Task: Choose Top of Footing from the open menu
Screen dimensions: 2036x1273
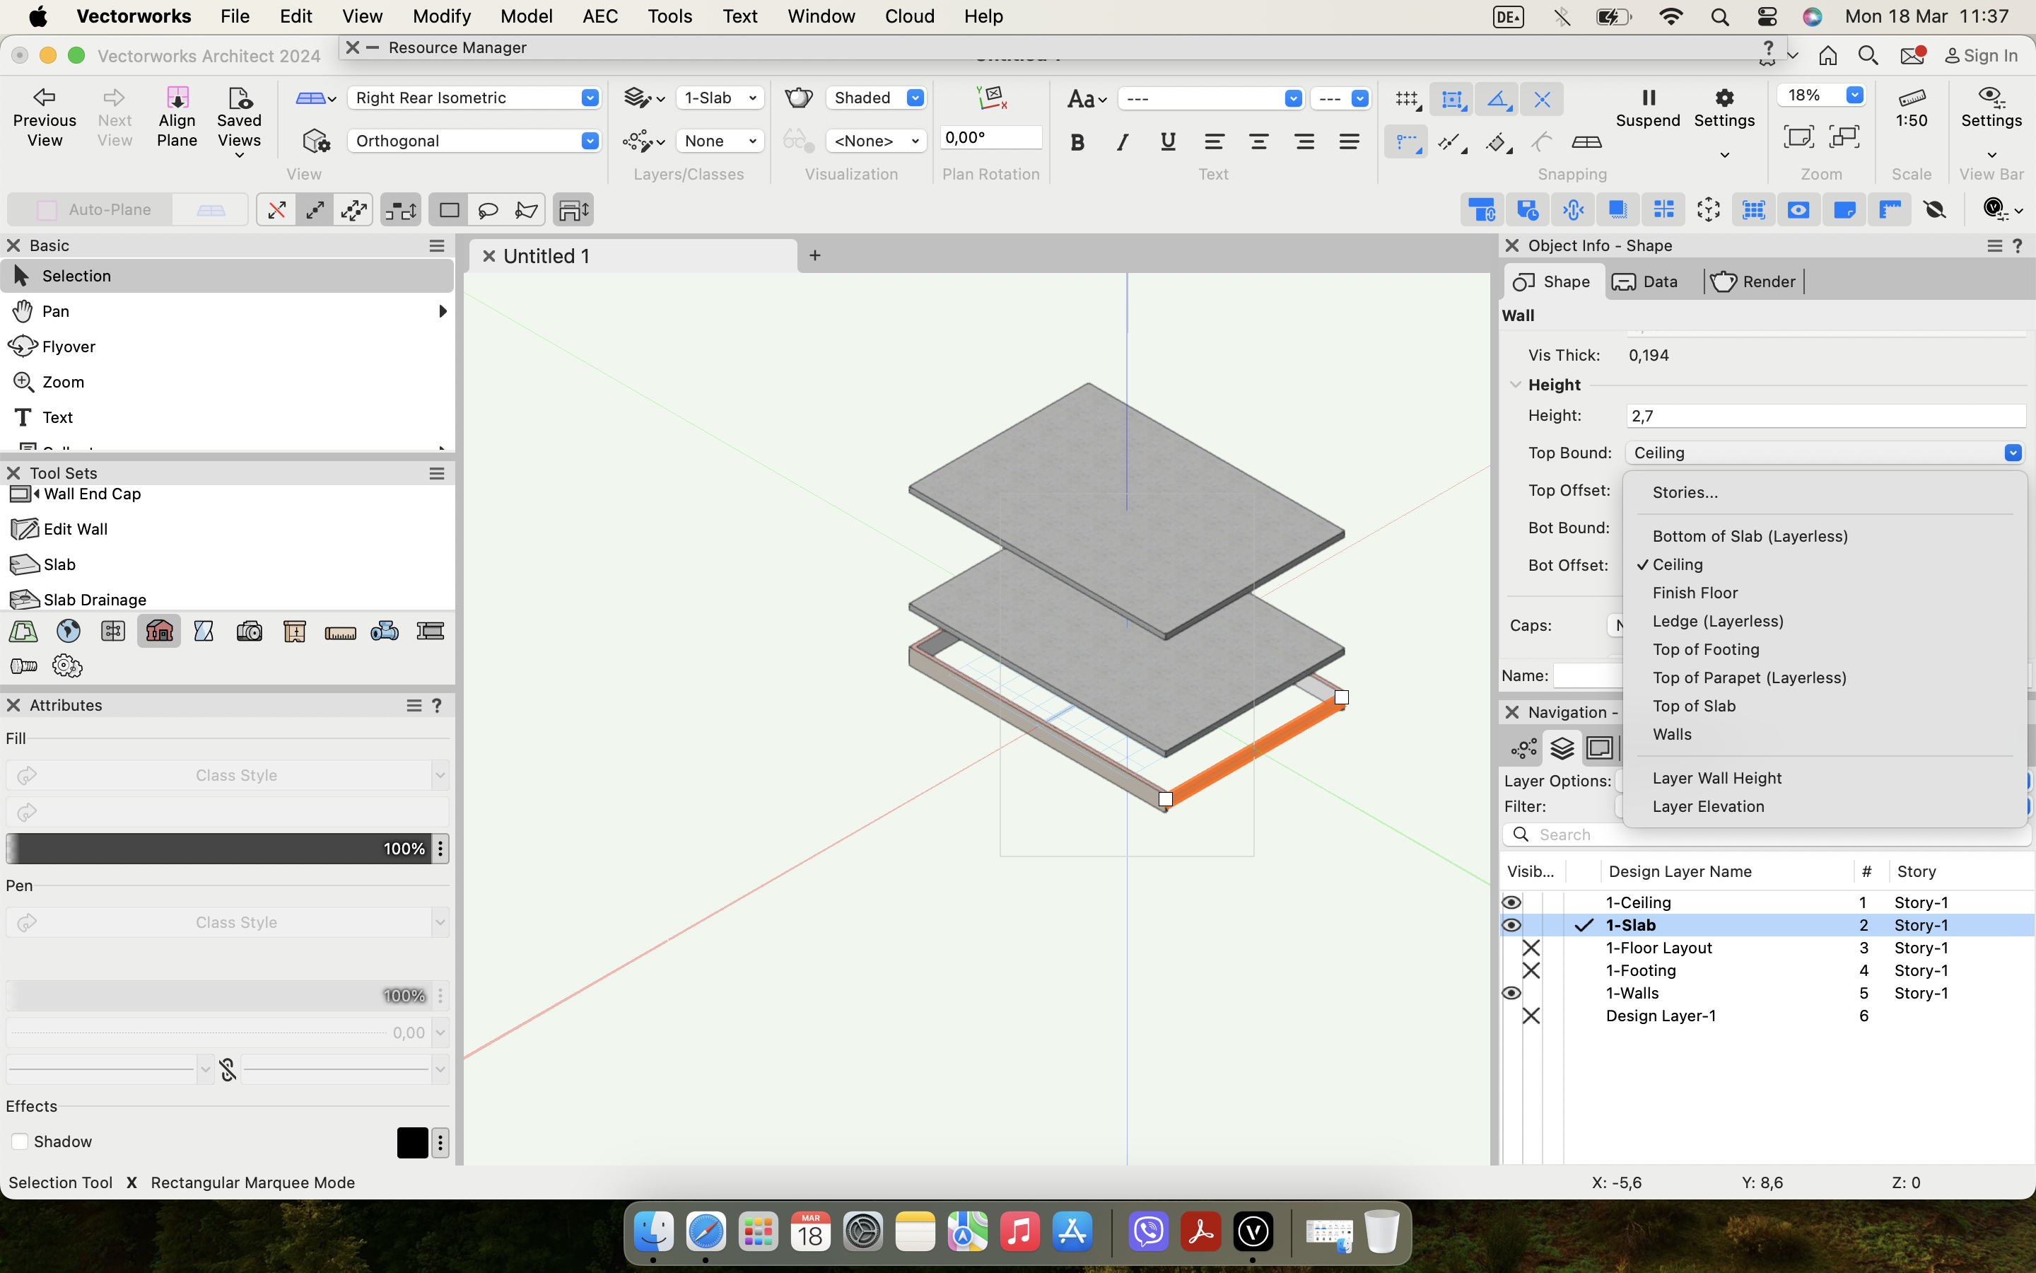Action: (1706, 649)
